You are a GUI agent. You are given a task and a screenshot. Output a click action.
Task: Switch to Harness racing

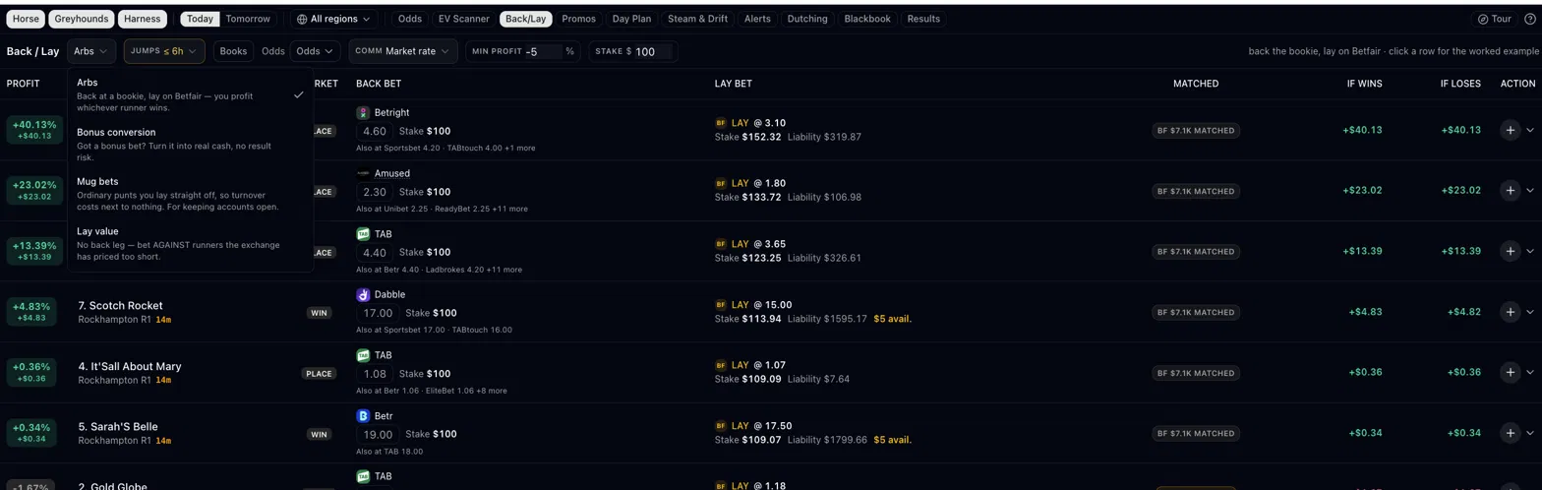click(x=143, y=19)
